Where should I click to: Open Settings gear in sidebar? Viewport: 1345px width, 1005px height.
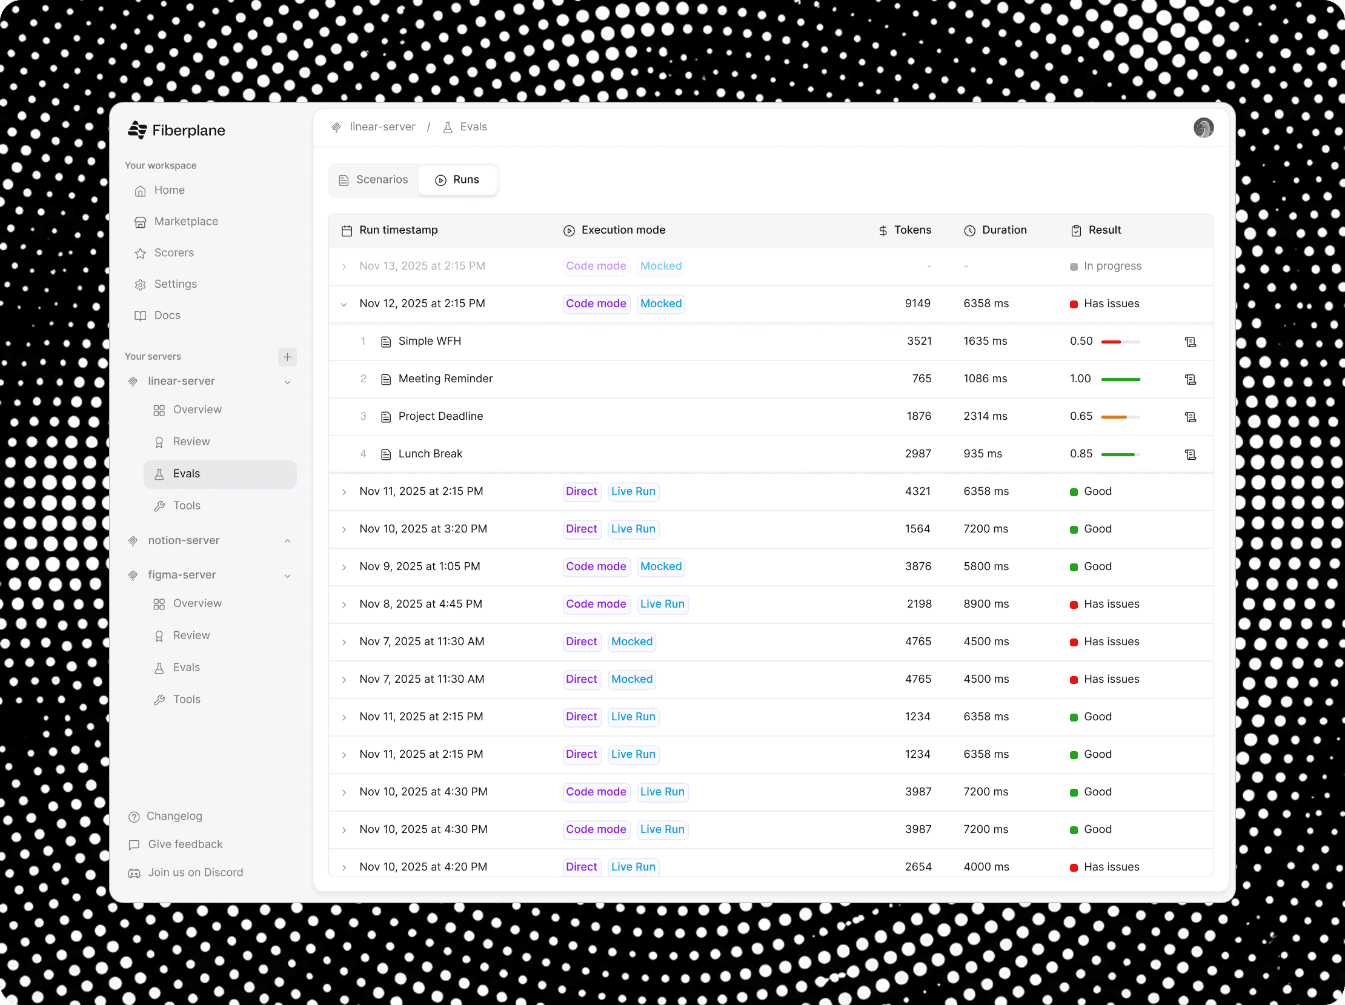(x=141, y=285)
